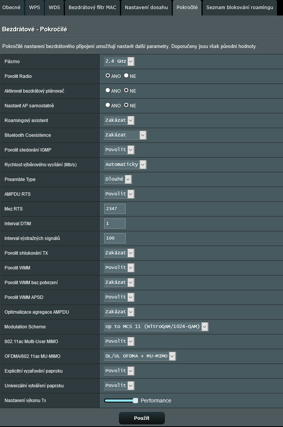Switch to the Obecné tab
Image resolution: width=283 pixels, height=427 pixels.
click(11, 8)
